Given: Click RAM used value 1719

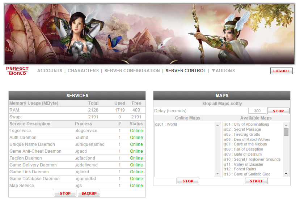Looking at the screenshot, I should (120, 110).
